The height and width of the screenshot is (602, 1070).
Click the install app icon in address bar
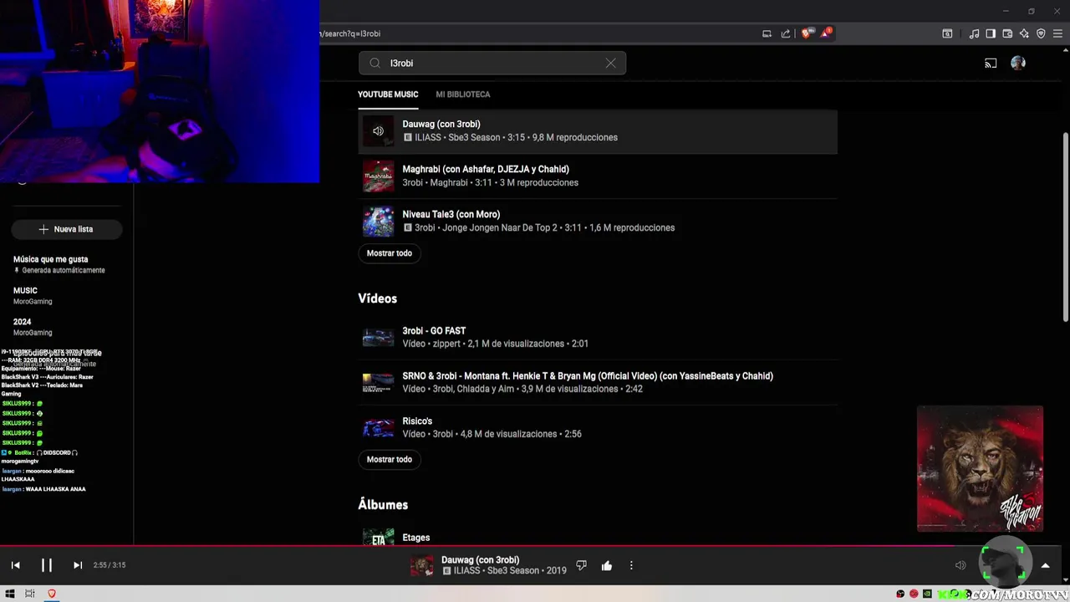[x=767, y=33]
